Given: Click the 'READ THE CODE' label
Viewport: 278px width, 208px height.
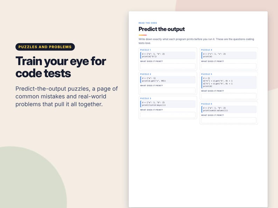Looking at the screenshot, I should point(148,23).
